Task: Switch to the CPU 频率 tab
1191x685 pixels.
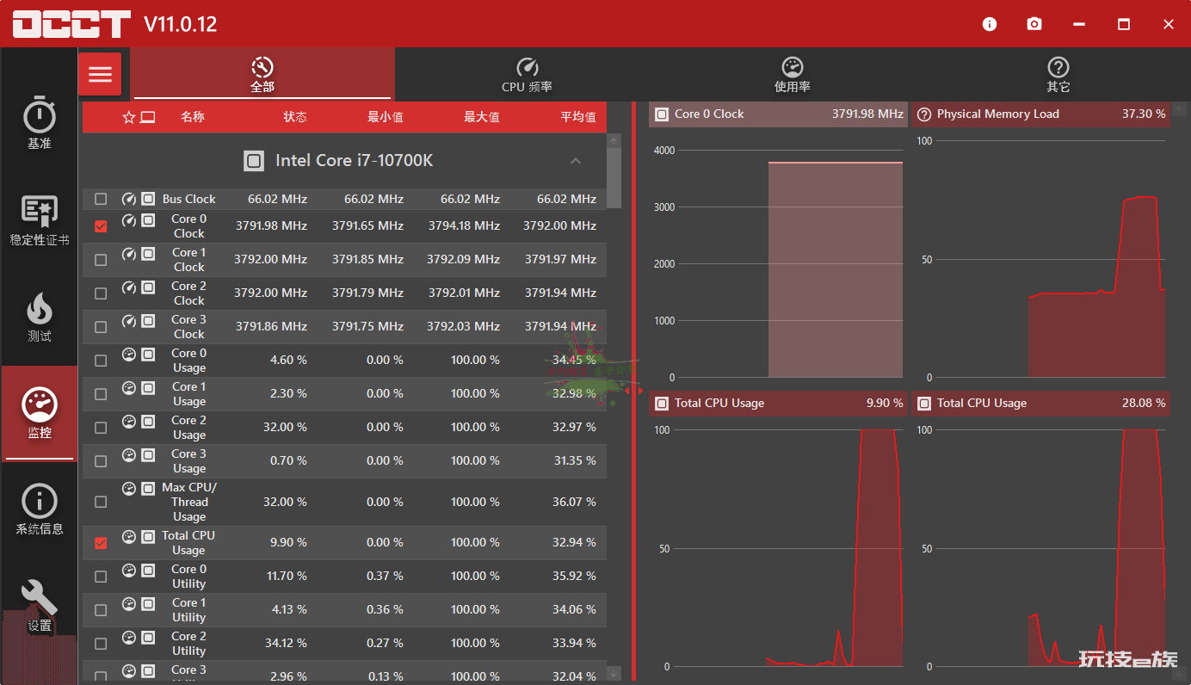Action: click(527, 74)
